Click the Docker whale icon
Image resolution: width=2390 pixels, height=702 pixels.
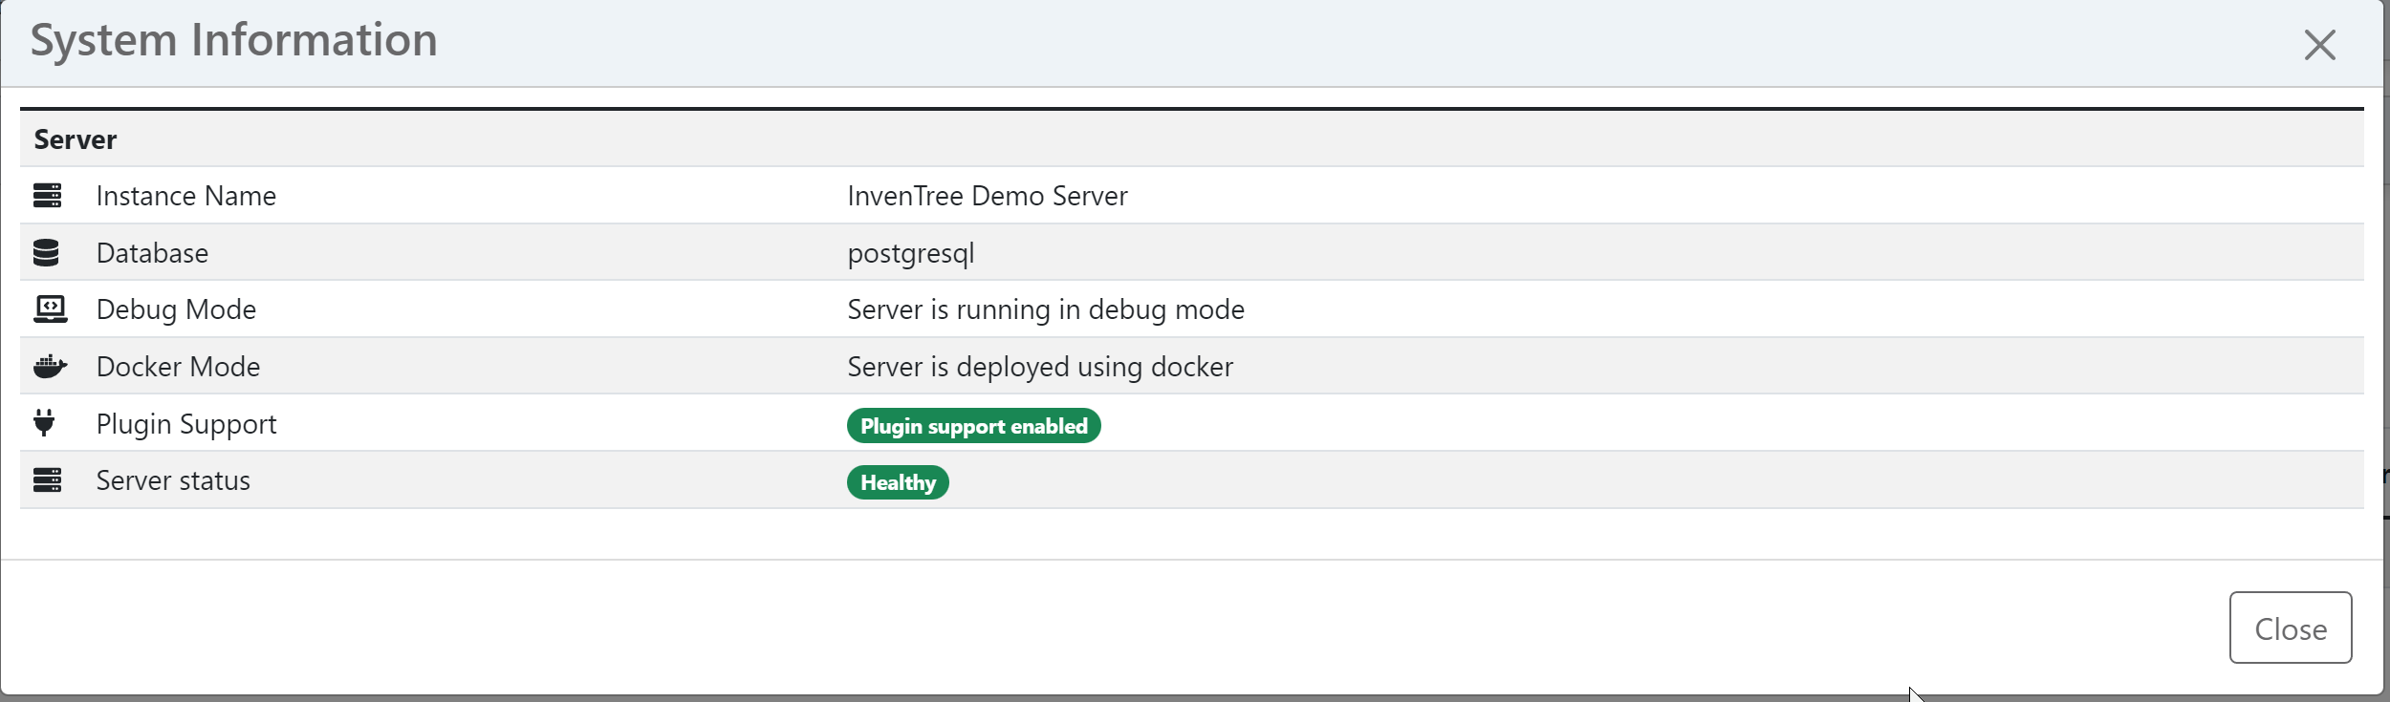50,367
